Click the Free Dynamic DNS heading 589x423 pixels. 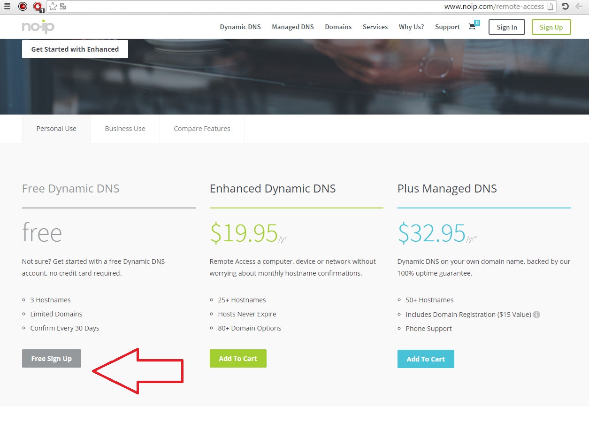point(71,189)
